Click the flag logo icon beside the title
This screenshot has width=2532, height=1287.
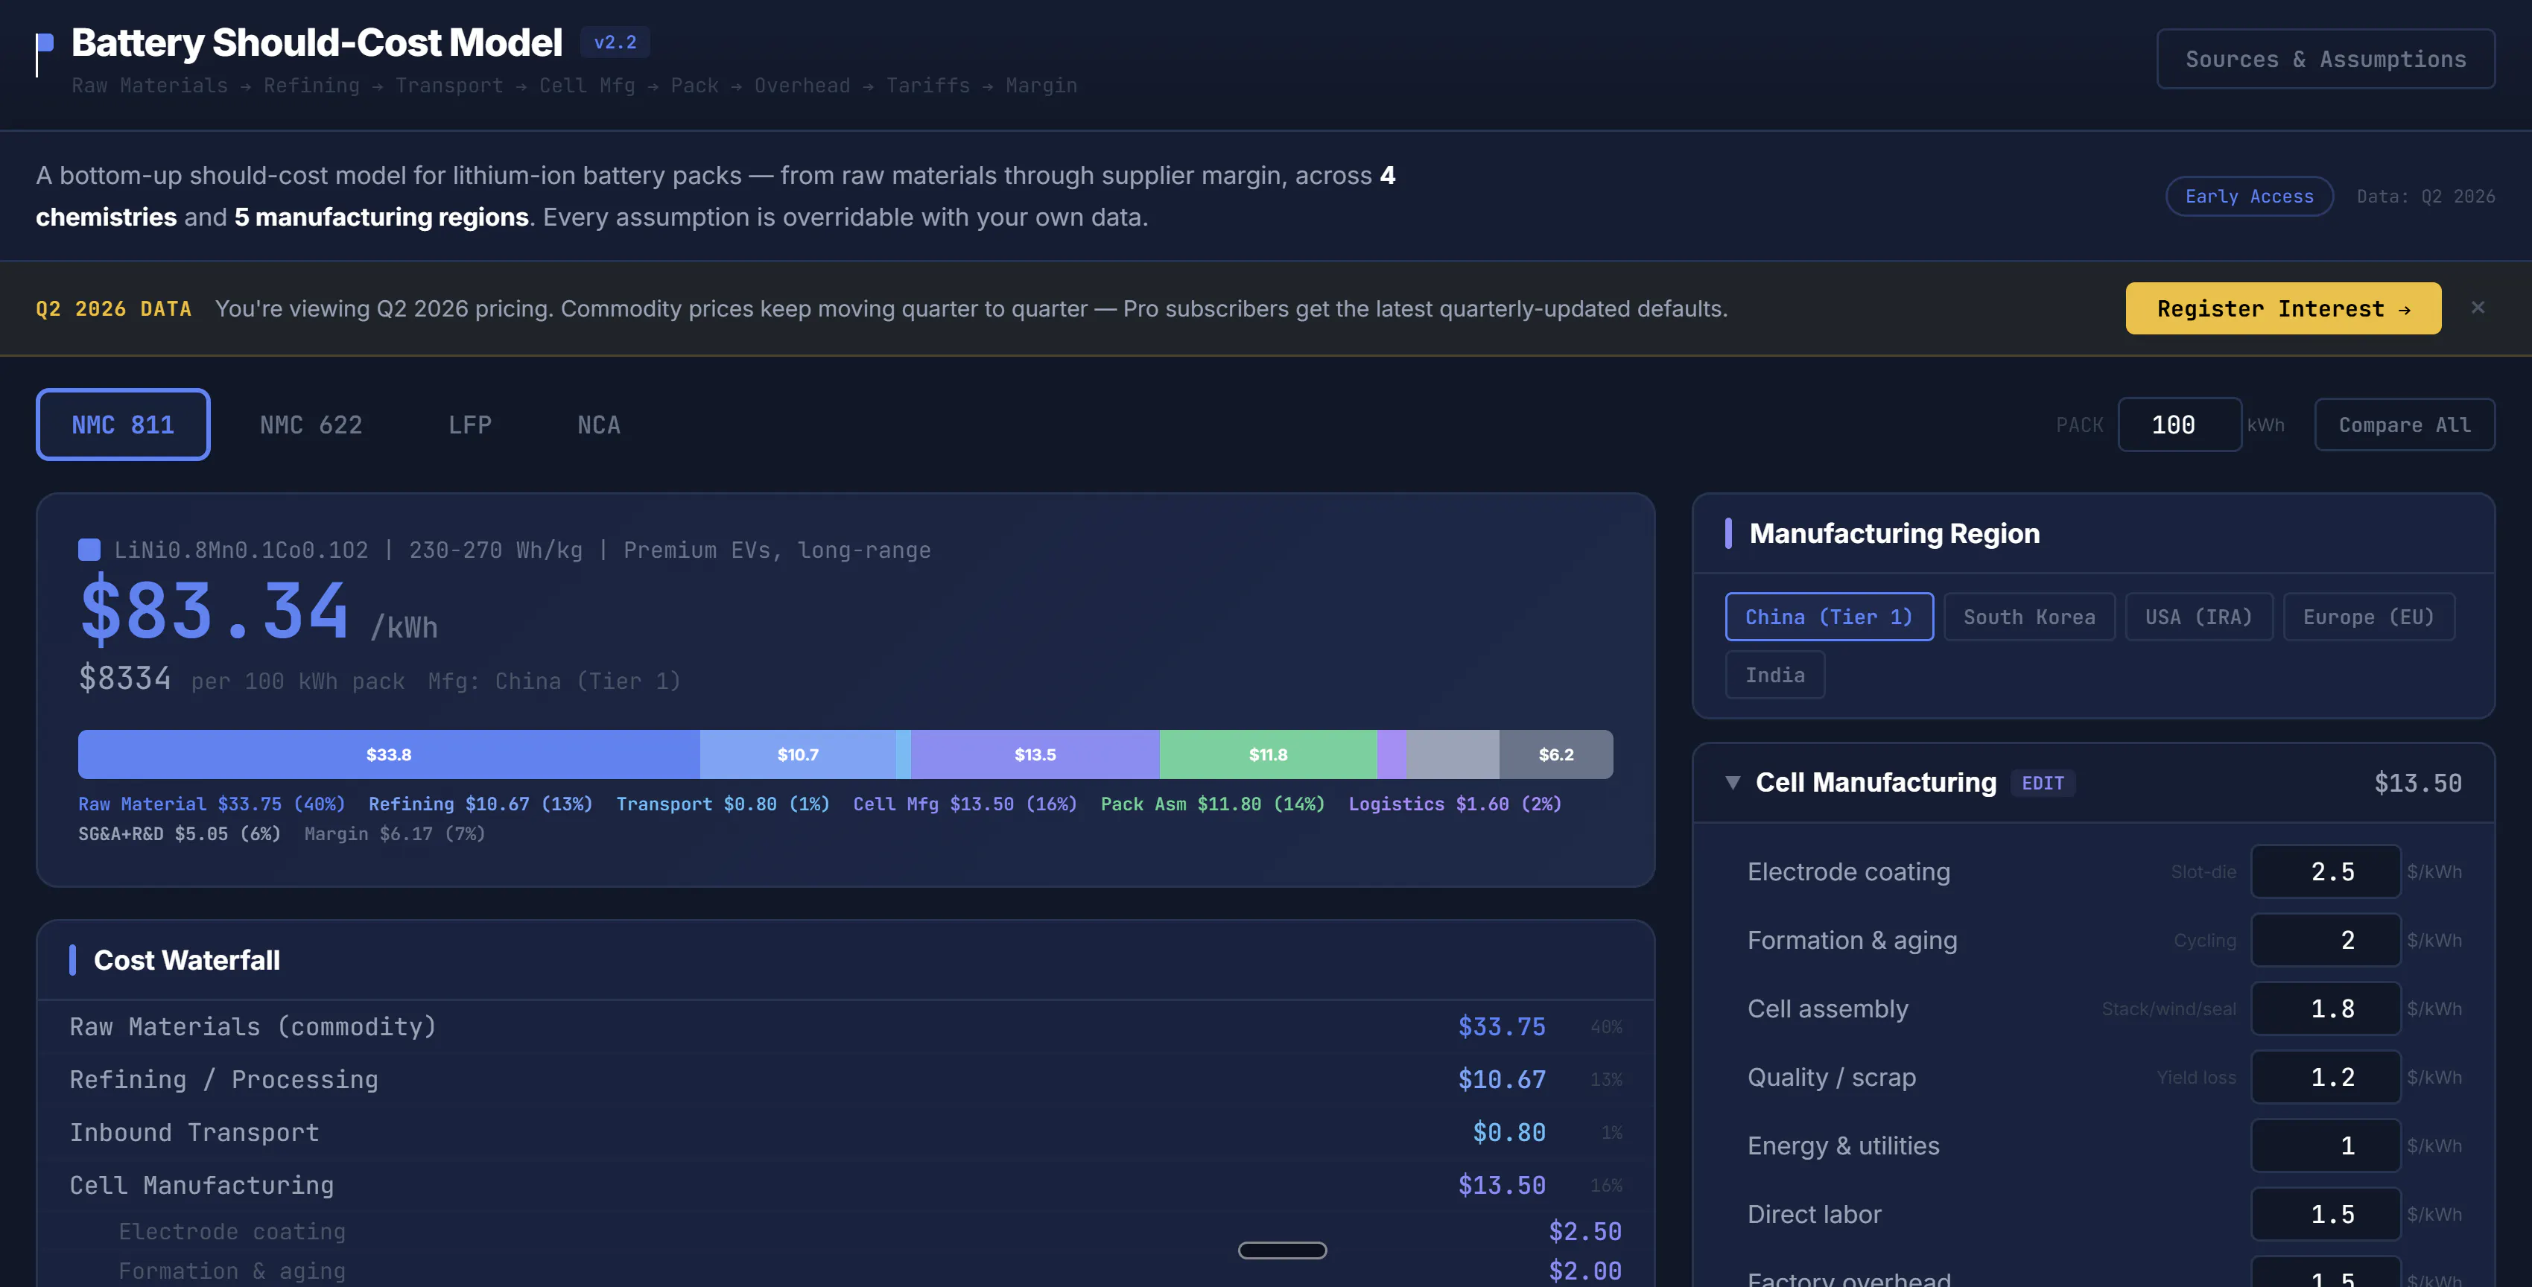click(44, 54)
